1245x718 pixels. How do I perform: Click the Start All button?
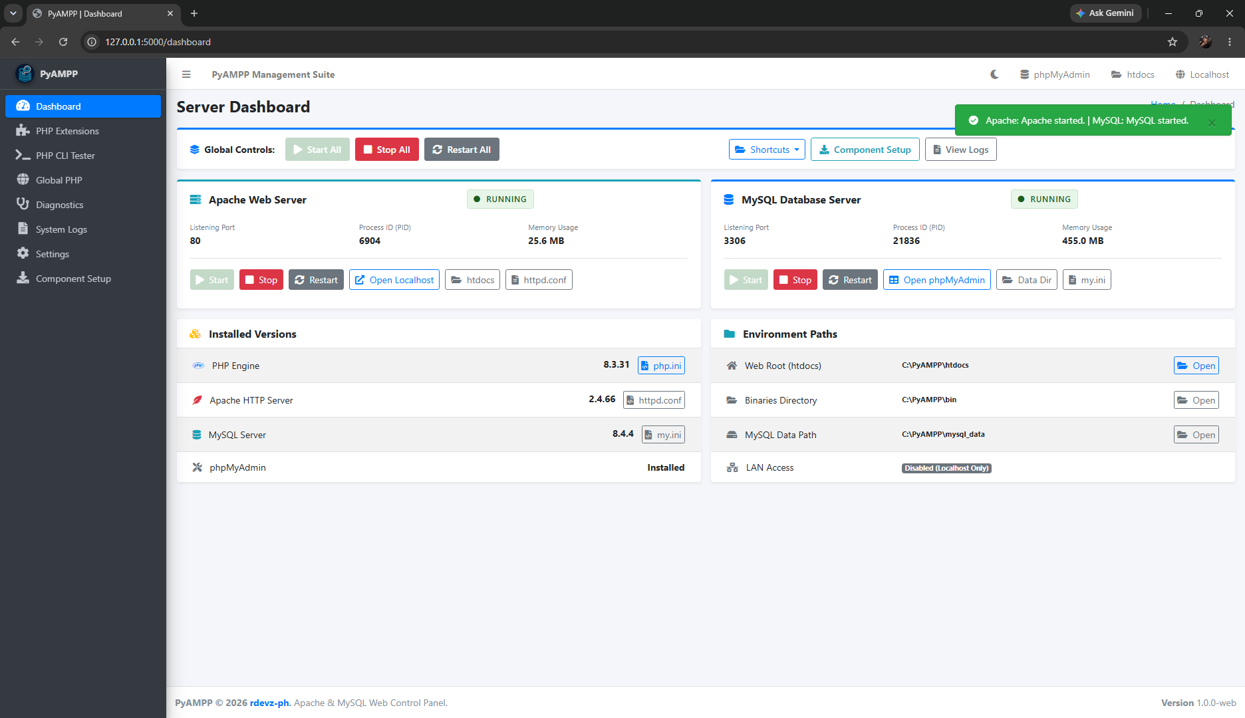317,150
